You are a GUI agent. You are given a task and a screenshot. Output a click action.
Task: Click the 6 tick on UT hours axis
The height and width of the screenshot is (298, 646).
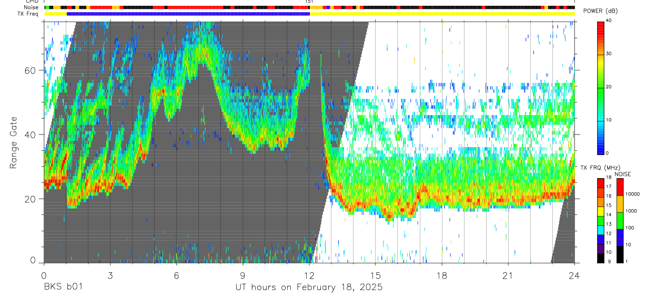click(x=176, y=275)
